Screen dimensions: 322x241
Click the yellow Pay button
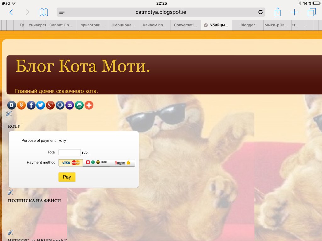67,177
